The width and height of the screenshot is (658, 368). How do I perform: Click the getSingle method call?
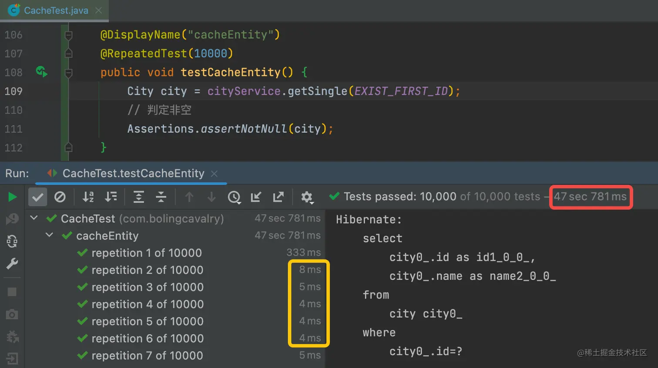tap(317, 91)
